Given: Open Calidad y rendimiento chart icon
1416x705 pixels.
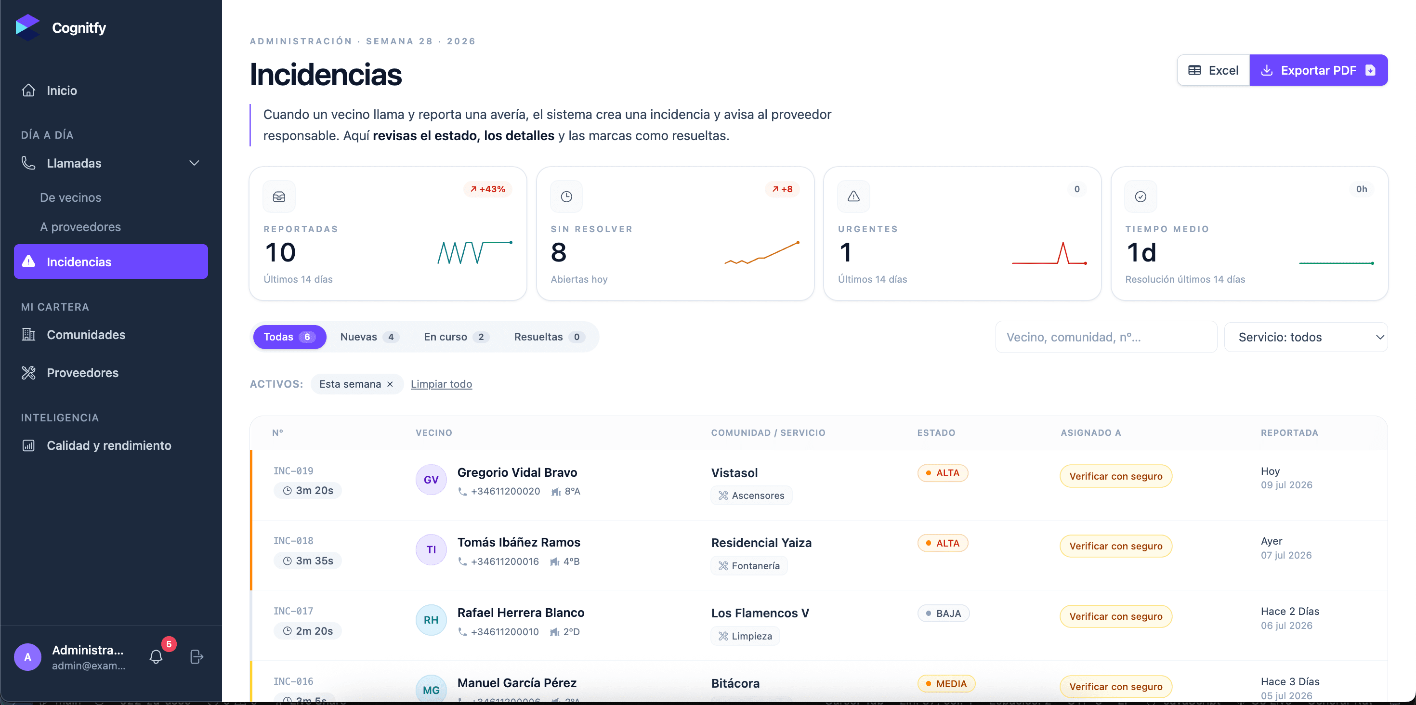Looking at the screenshot, I should pos(28,445).
